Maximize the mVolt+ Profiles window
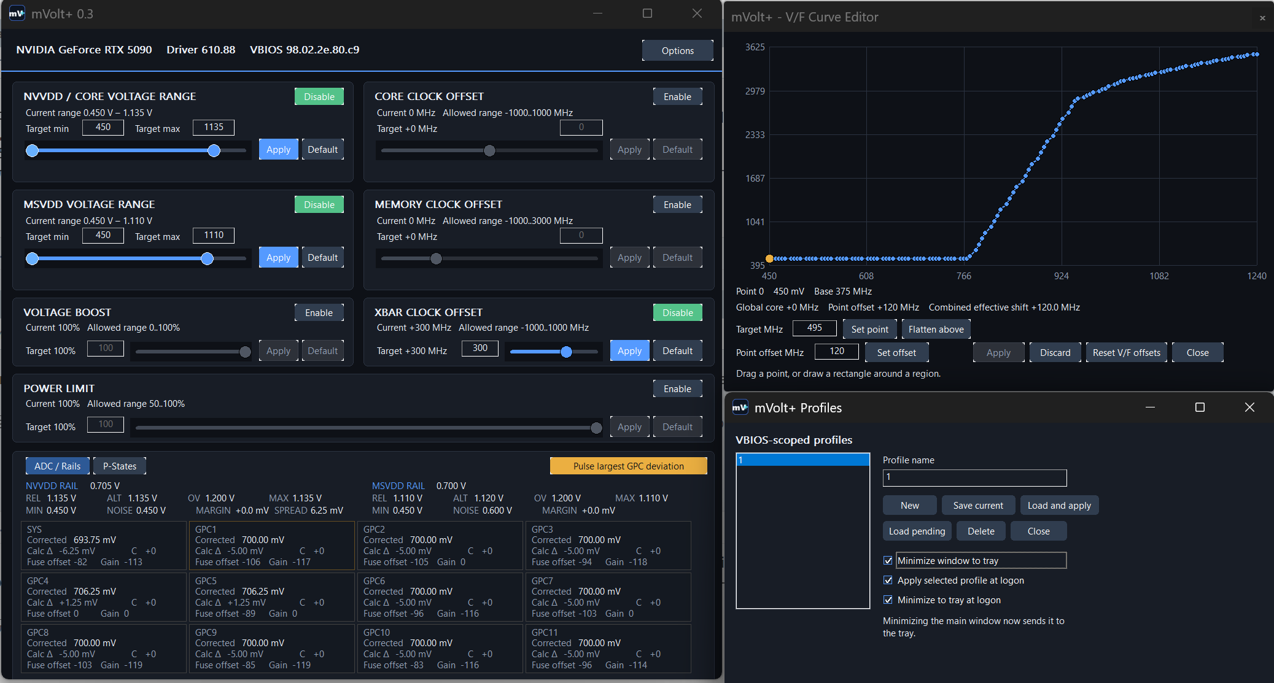Viewport: 1274px width, 683px height. [x=1200, y=407]
